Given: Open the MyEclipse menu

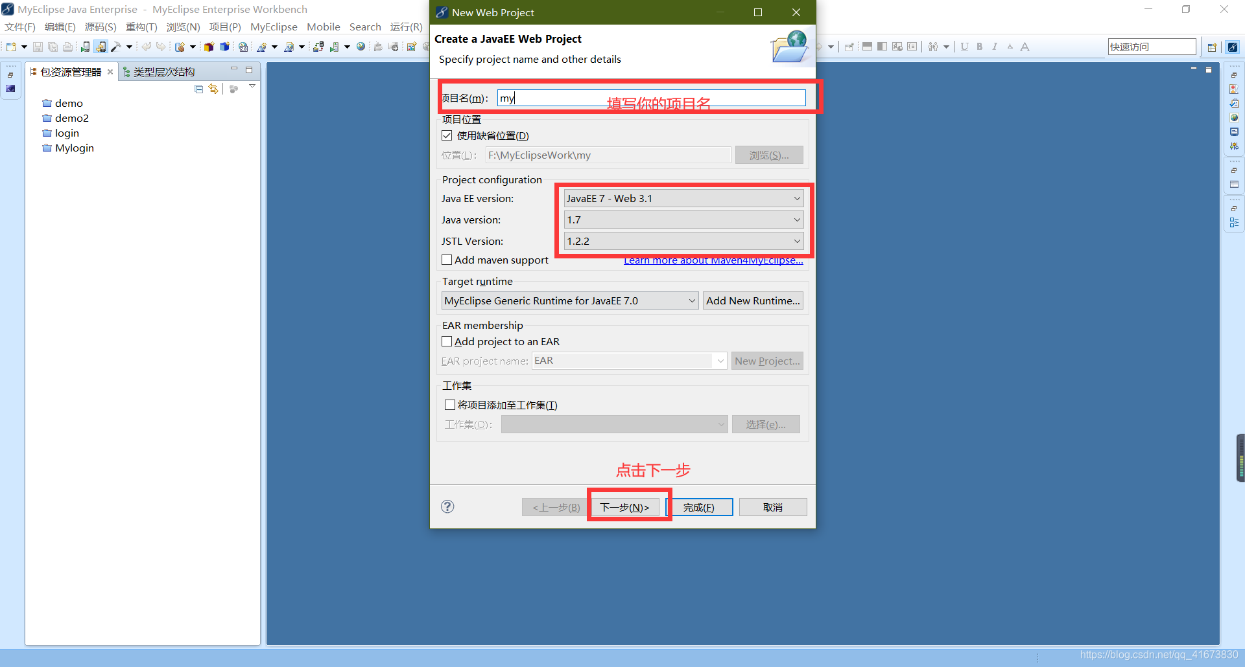Looking at the screenshot, I should tap(274, 27).
